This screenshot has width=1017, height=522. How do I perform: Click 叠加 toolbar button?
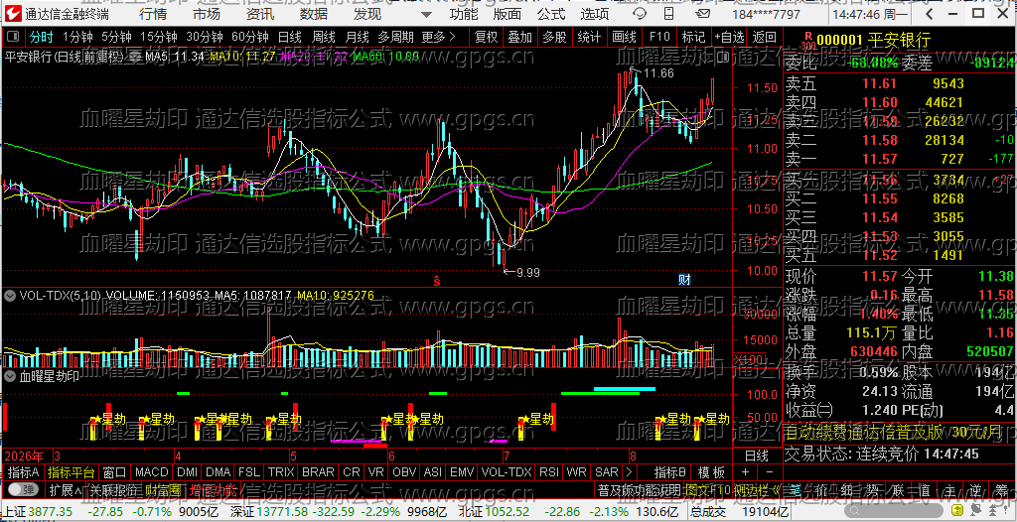(x=519, y=37)
